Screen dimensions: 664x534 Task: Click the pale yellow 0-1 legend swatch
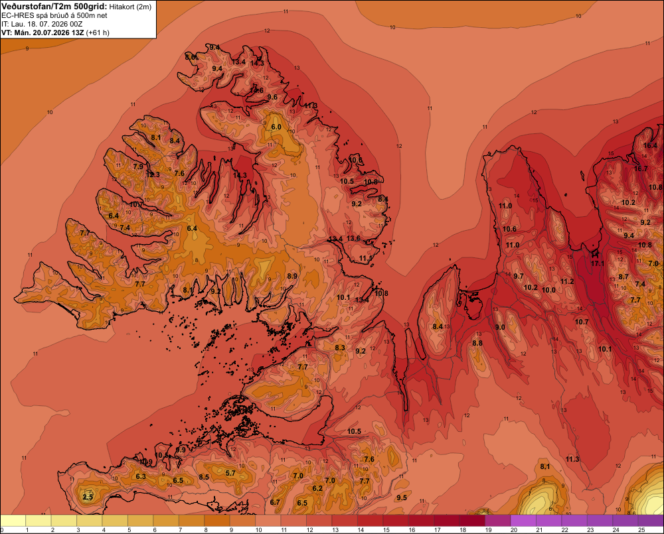13,521
